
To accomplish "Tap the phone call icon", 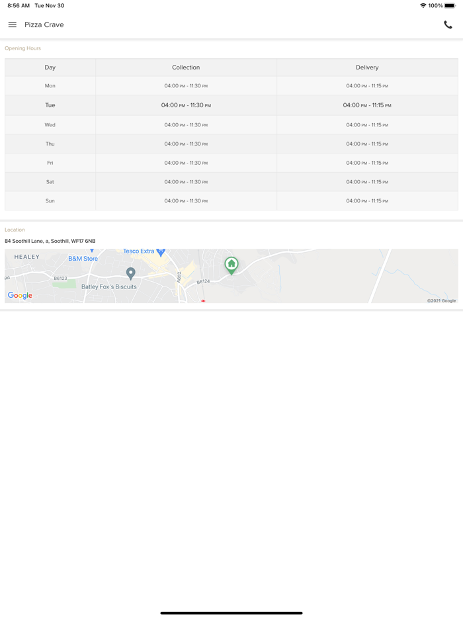I will tap(448, 25).
